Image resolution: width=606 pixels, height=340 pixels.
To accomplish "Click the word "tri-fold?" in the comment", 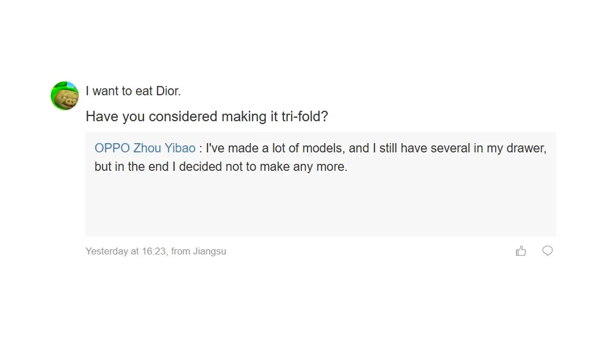I will tap(304, 117).
